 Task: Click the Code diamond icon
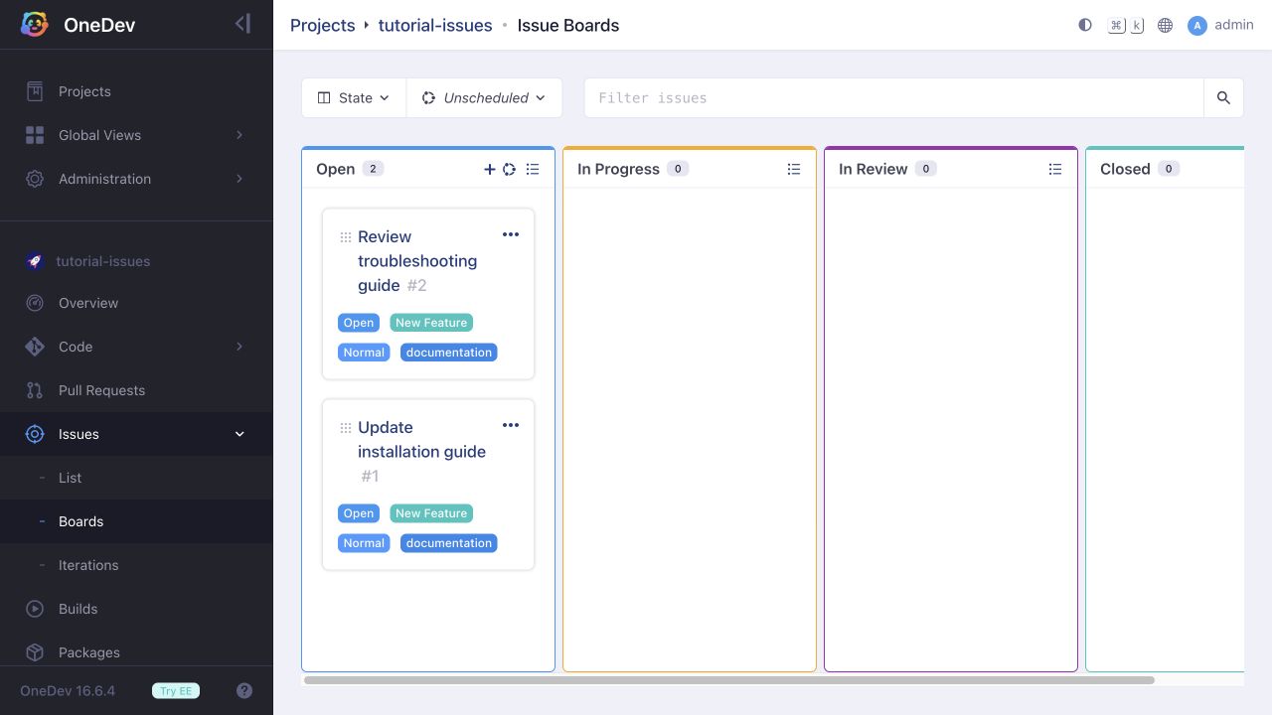pos(35,347)
